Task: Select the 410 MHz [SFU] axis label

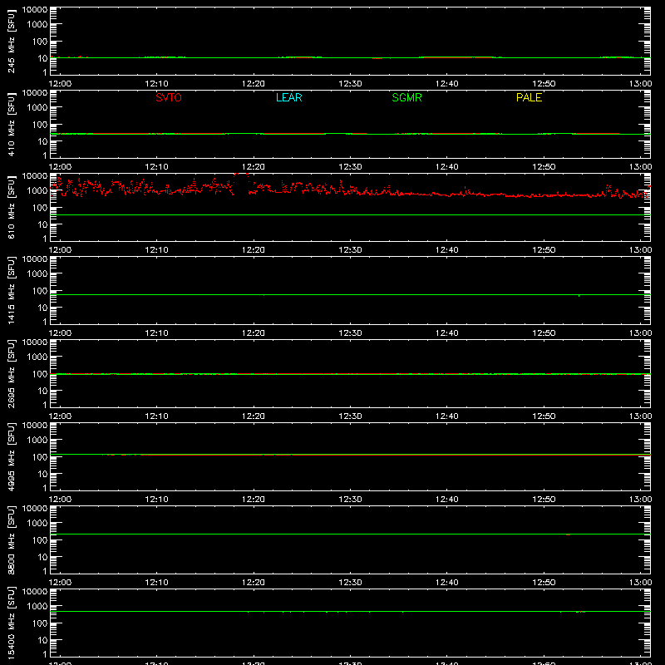Action: (11, 124)
